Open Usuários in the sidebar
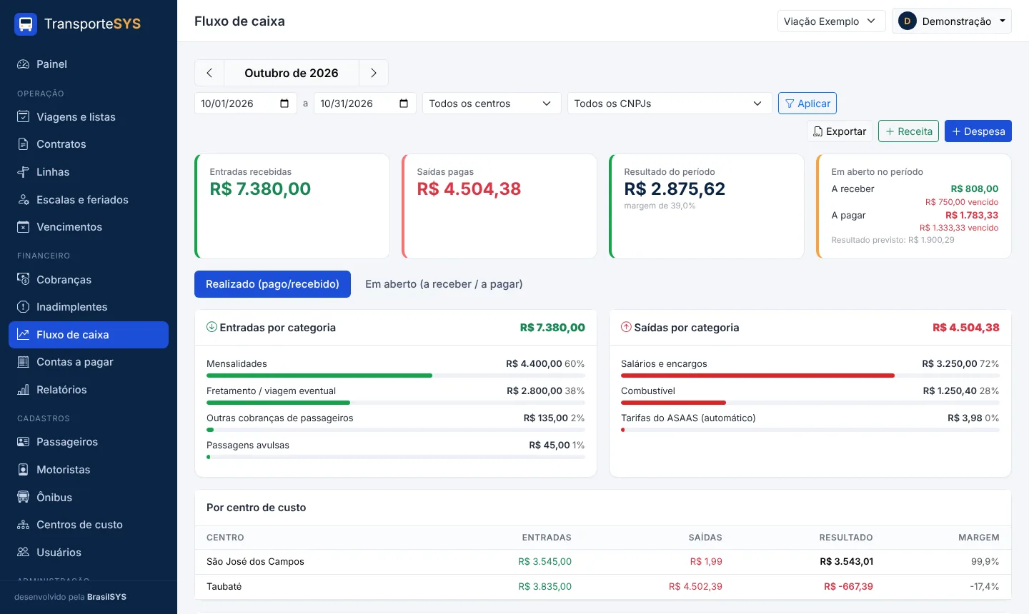The width and height of the screenshot is (1029, 614). click(x=89, y=553)
